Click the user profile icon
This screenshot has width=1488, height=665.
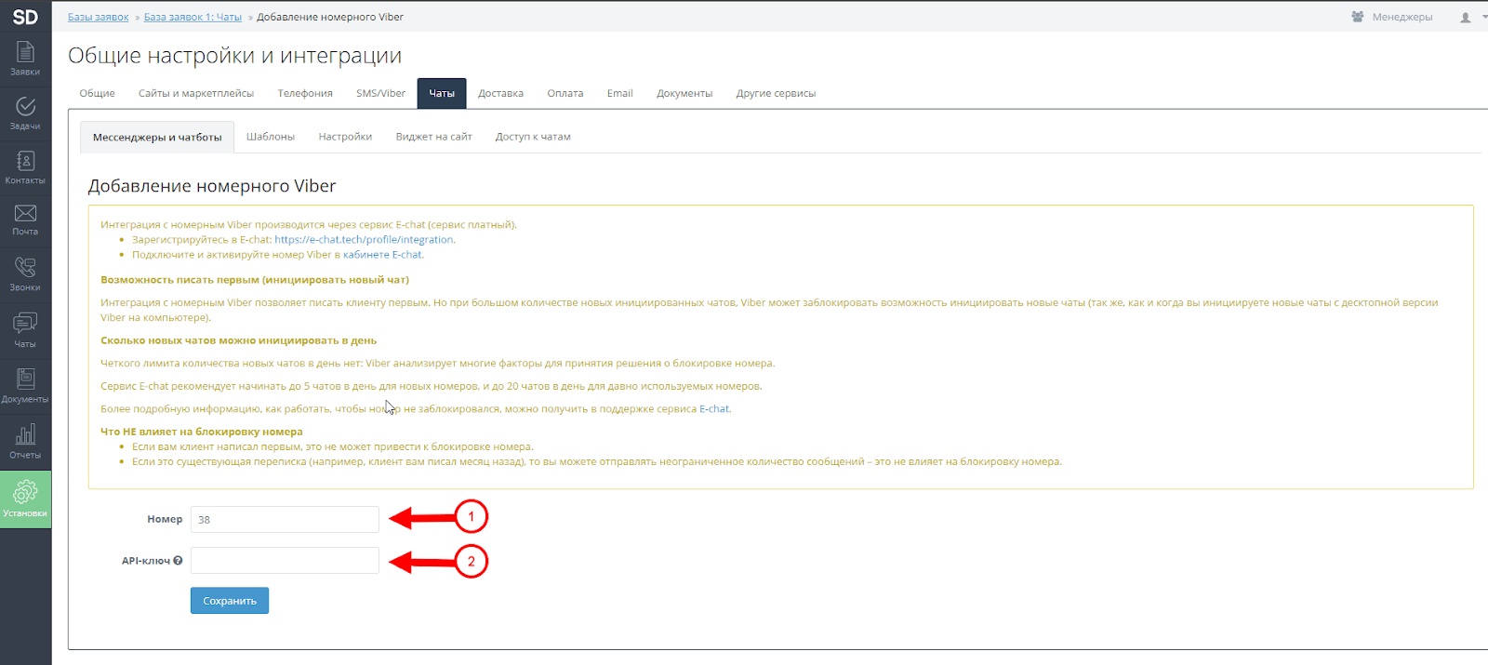click(1466, 17)
